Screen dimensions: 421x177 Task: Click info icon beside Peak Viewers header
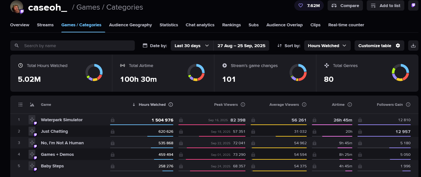tap(243, 105)
